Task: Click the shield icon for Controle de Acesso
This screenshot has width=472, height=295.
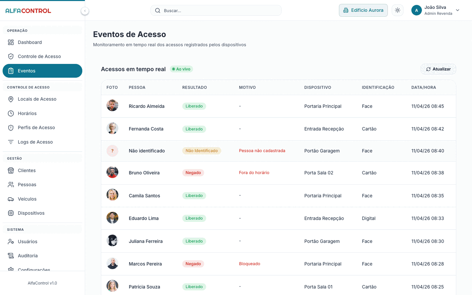Action: (11, 56)
